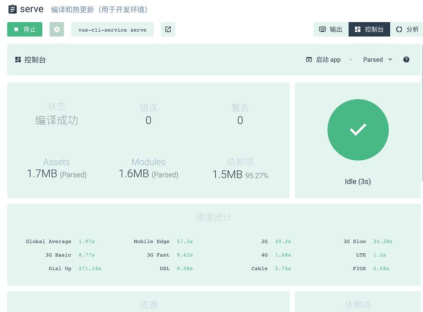
Task: Click the 速度统计 section heading
Action: pyautogui.click(x=214, y=217)
